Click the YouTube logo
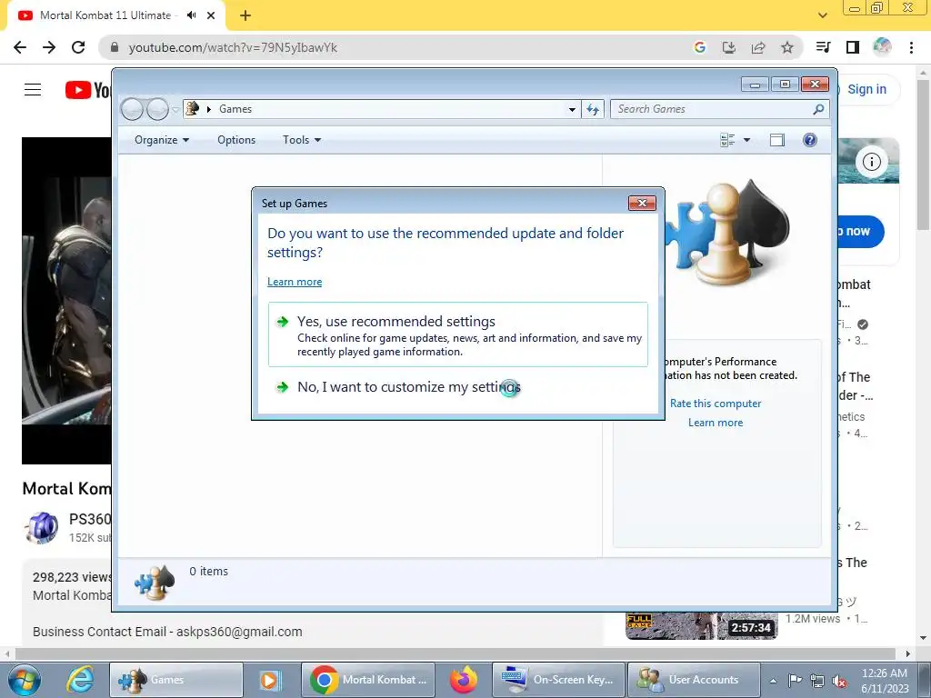The image size is (931, 698). click(x=88, y=90)
